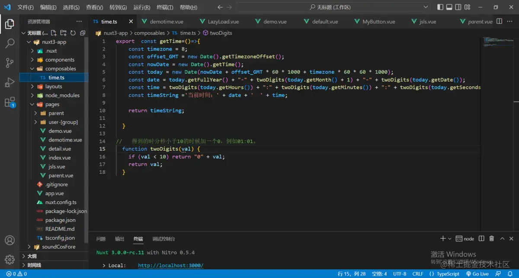The width and height of the screenshot is (519, 278).
Task: Click the editor minimap
Action: click(498, 41)
